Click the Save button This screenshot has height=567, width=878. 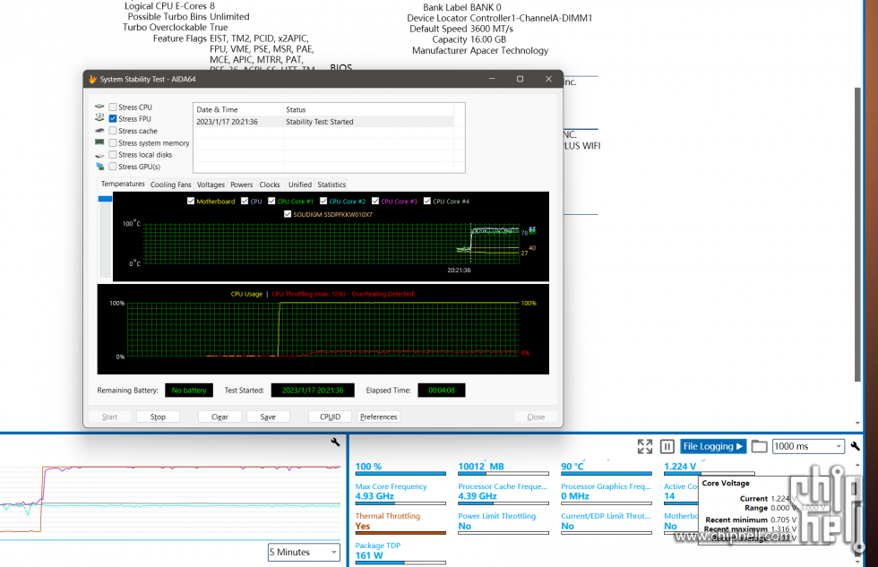pyautogui.click(x=268, y=417)
